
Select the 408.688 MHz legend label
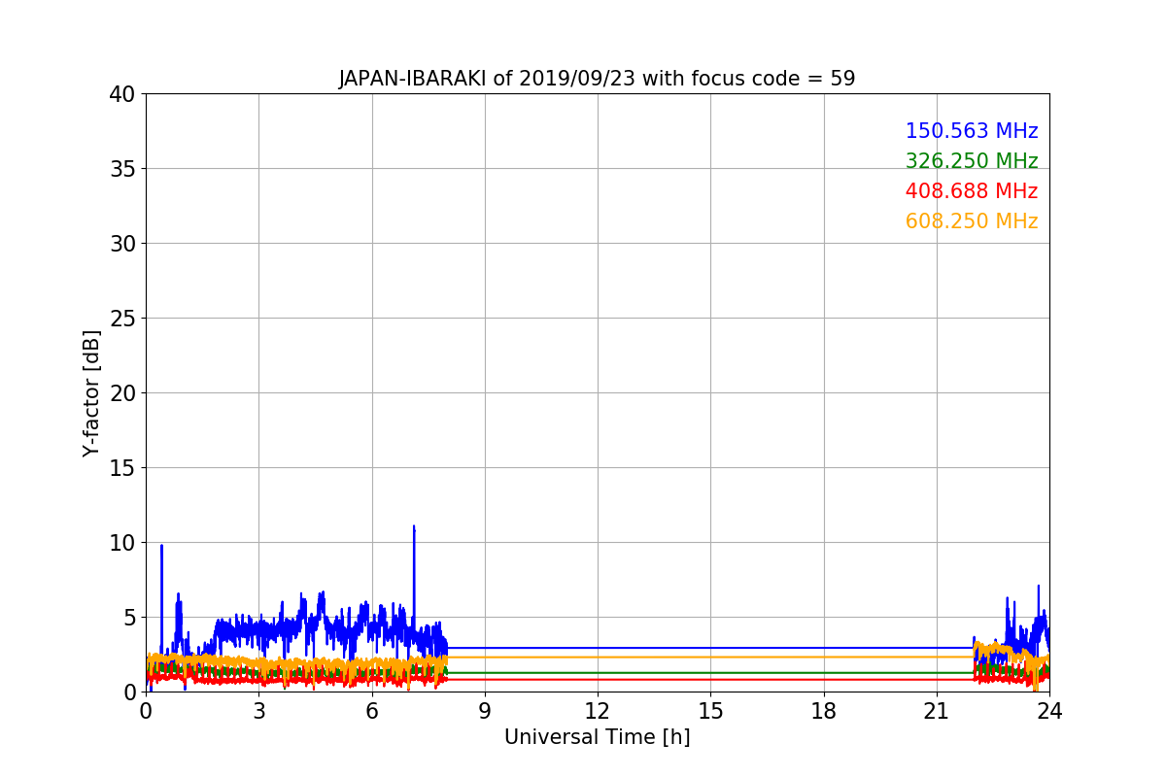pyautogui.click(x=972, y=191)
